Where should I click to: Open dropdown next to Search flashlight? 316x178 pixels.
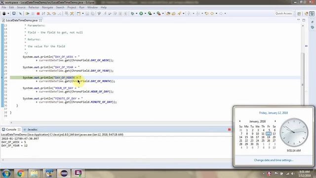183,13
